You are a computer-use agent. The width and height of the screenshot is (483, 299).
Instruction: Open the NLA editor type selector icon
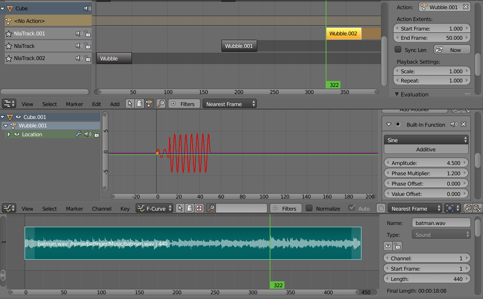[9, 104]
